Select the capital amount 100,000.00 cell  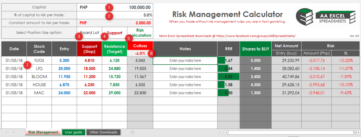pos(133,7)
